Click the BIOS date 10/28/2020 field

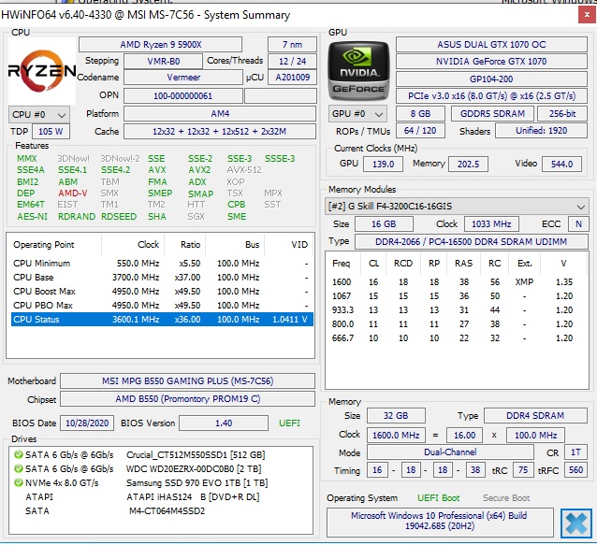[87, 423]
